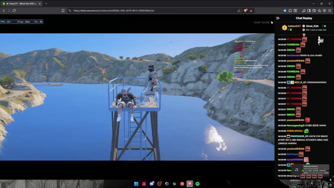This screenshot has height=188, width=334.
Task: Open the Brave Wallet icon
Action: tap(314, 11)
